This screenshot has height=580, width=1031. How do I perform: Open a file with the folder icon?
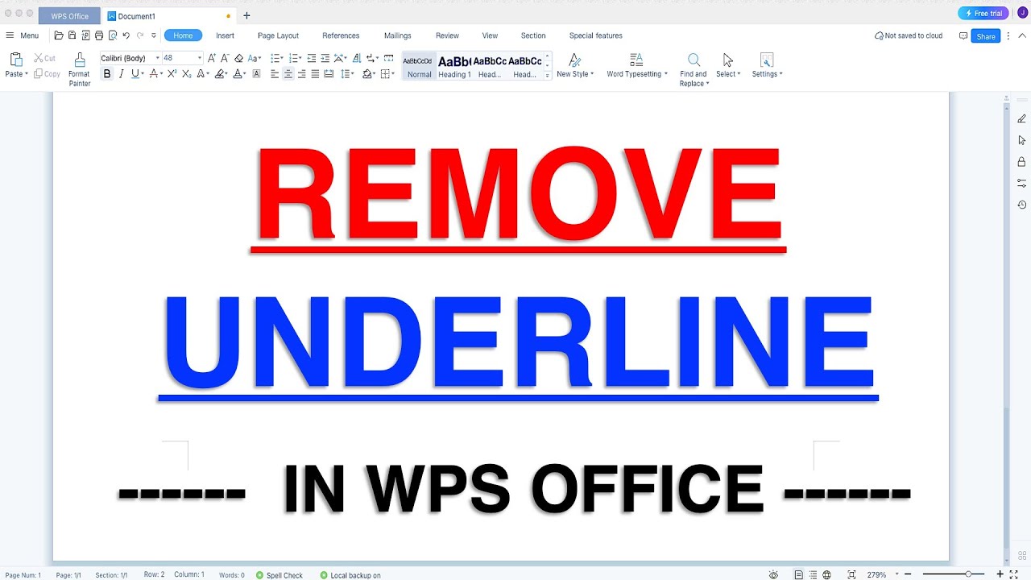click(x=59, y=35)
